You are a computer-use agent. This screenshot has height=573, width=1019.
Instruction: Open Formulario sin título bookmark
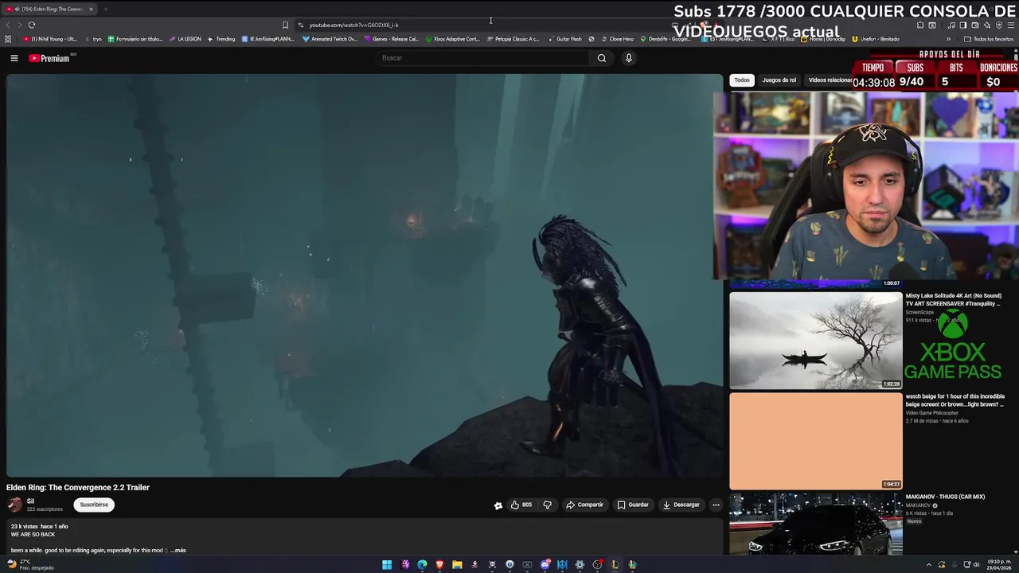(135, 39)
